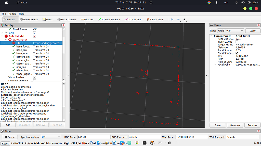Click Remove in the Views panel
This screenshot has width=261, height=146.
(x=235, y=125)
